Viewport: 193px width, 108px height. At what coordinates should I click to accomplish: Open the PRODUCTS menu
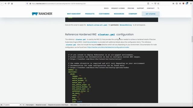coord(90,14)
